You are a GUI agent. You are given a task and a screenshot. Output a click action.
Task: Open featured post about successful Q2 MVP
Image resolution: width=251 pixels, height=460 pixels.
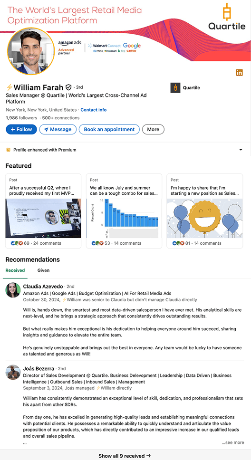coord(43,211)
